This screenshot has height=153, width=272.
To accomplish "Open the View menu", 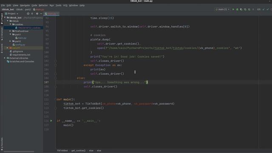I will pos(15,6).
